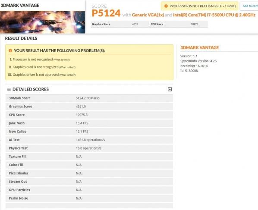
Task: Select the Color Fill N/A row
Action: point(89,165)
